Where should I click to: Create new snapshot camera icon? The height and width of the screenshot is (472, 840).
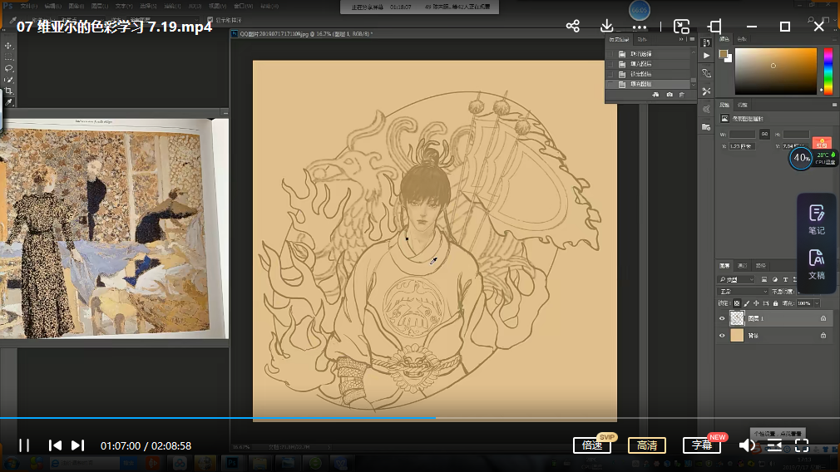pos(670,95)
